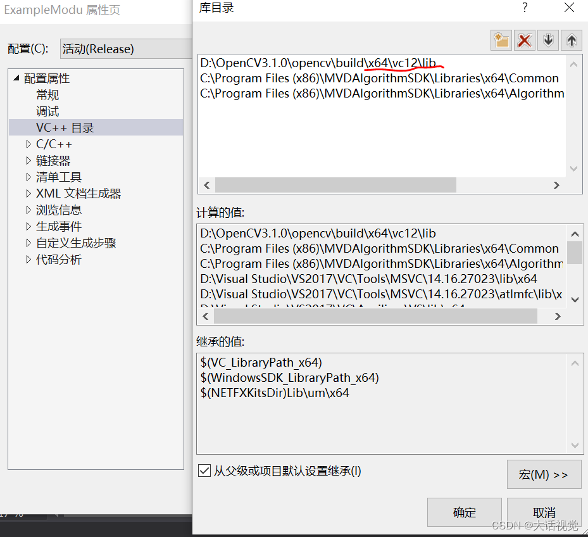Click the VS2017 atlmfc\lib computed value
Viewport: 588px width, 537px height.
point(381,294)
